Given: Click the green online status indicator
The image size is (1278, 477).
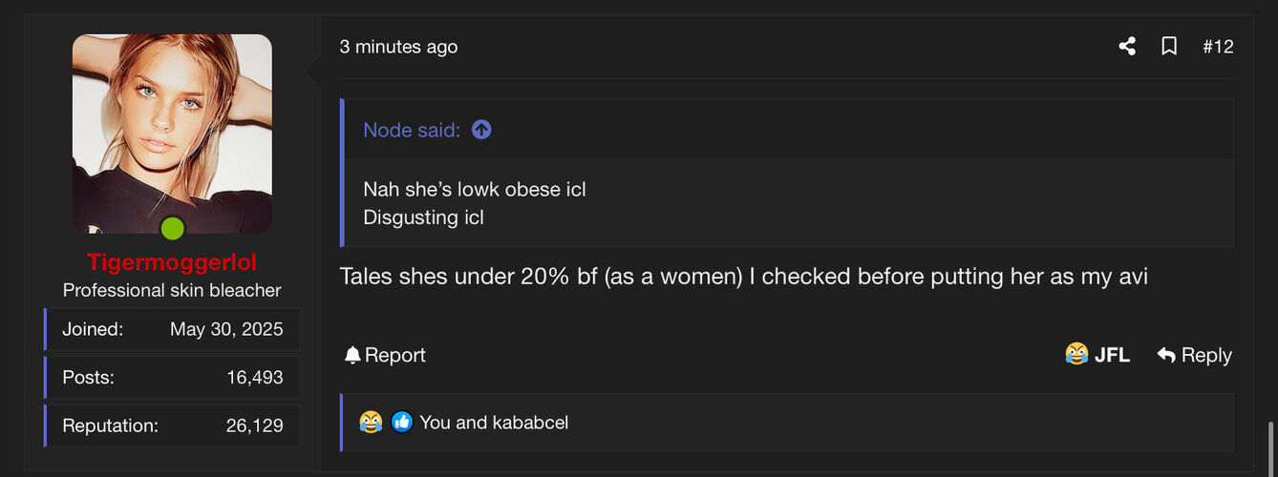Looking at the screenshot, I should coord(172,228).
